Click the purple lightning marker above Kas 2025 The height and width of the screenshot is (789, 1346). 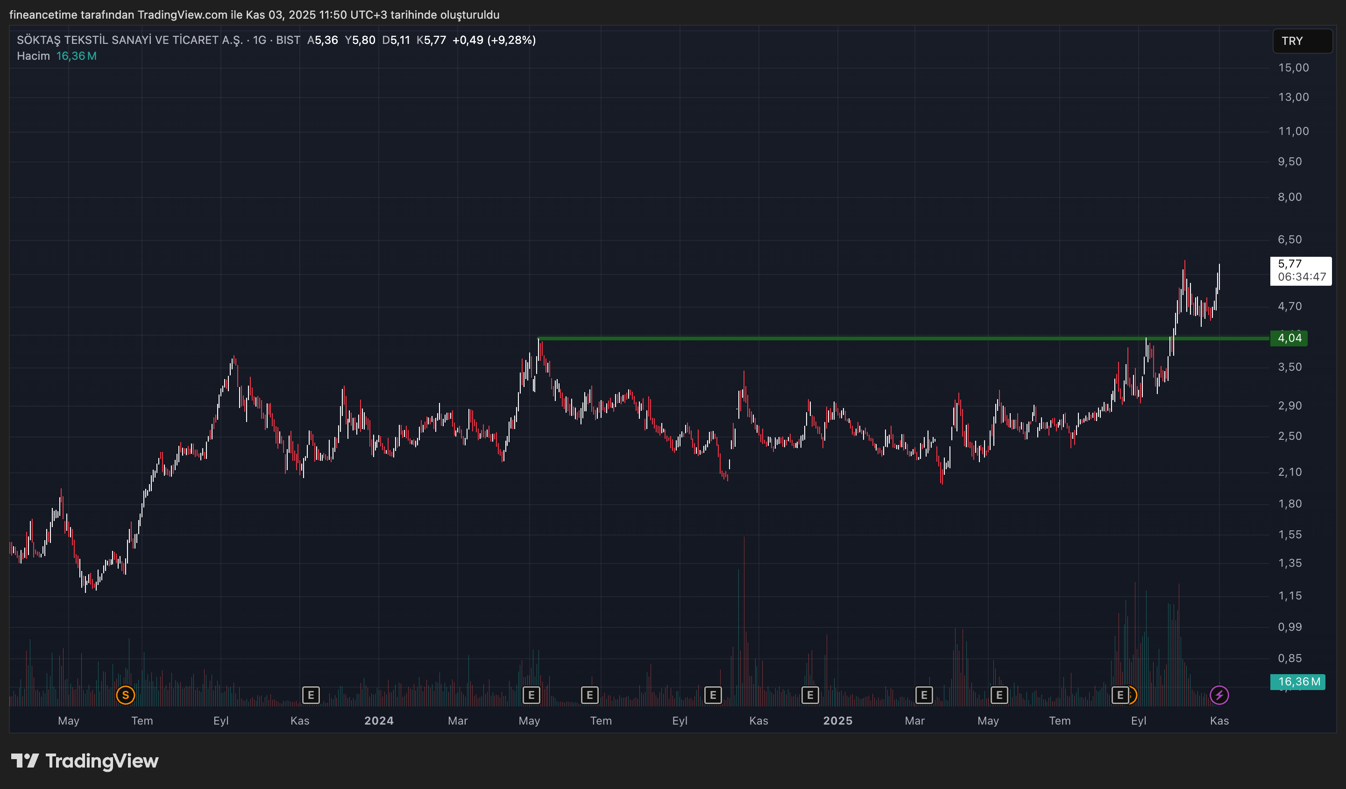pyautogui.click(x=1219, y=695)
